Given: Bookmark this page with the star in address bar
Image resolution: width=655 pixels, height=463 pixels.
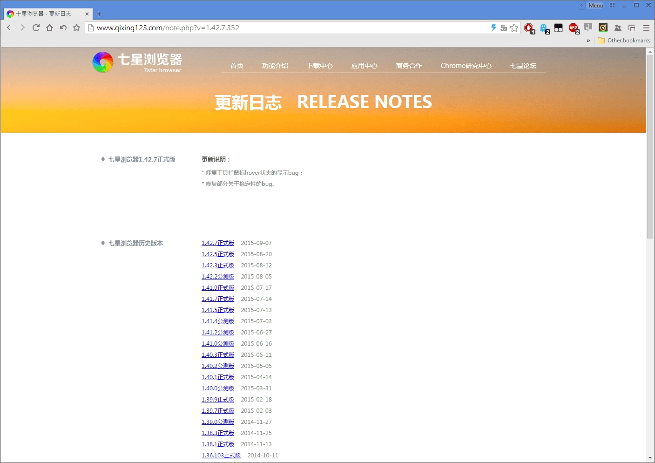Looking at the screenshot, I should point(514,28).
